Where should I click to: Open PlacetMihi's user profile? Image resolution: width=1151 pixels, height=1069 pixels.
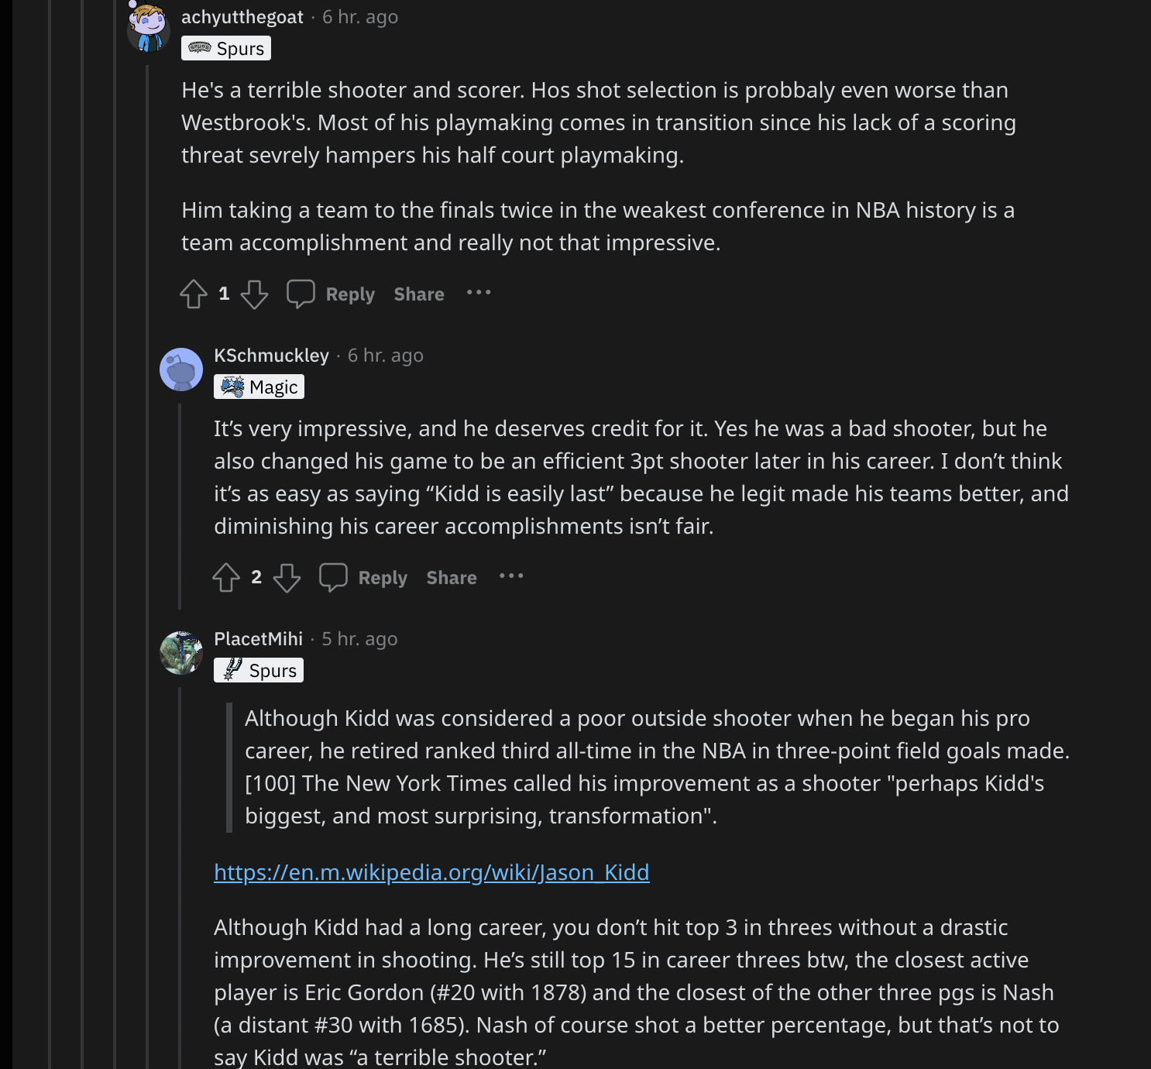click(258, 639)
